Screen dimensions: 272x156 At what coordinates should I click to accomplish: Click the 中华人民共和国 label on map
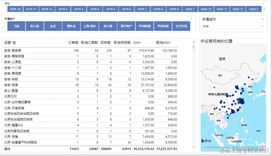[218, 94]
